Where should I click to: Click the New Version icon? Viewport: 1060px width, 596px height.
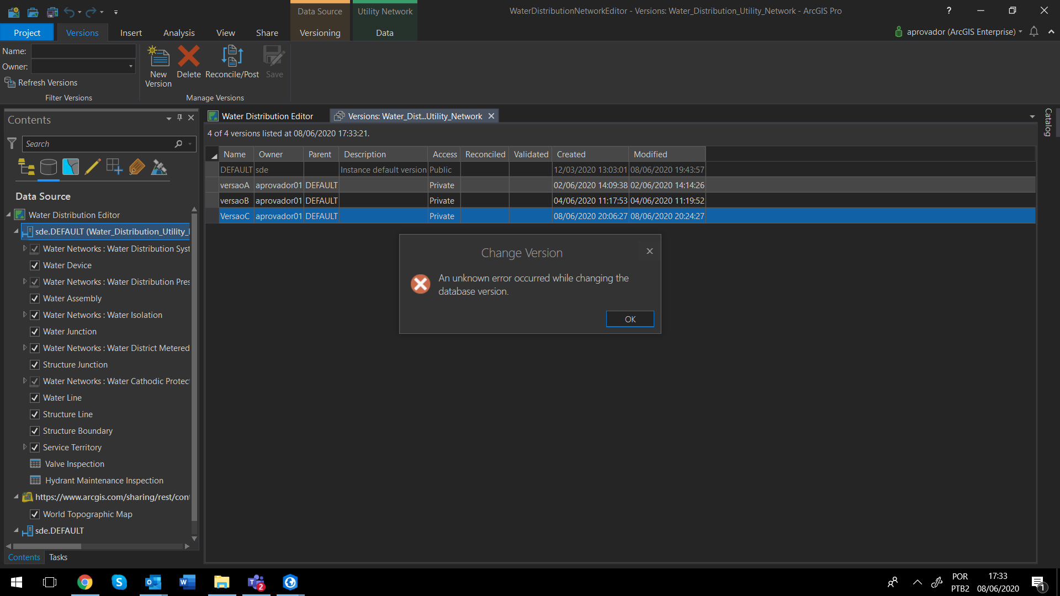pyautogui.click(x=158, y=57)
